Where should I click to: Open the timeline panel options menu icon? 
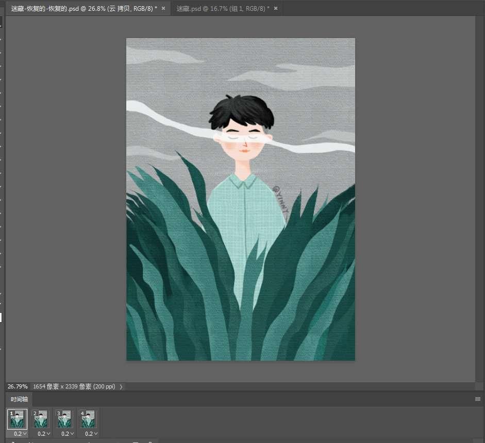[478, 399]
